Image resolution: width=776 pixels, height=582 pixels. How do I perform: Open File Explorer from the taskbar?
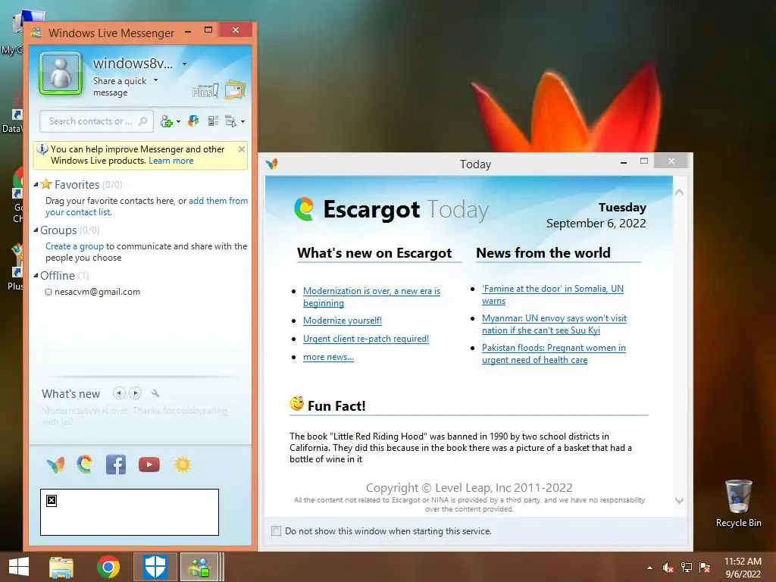(61, 567)
